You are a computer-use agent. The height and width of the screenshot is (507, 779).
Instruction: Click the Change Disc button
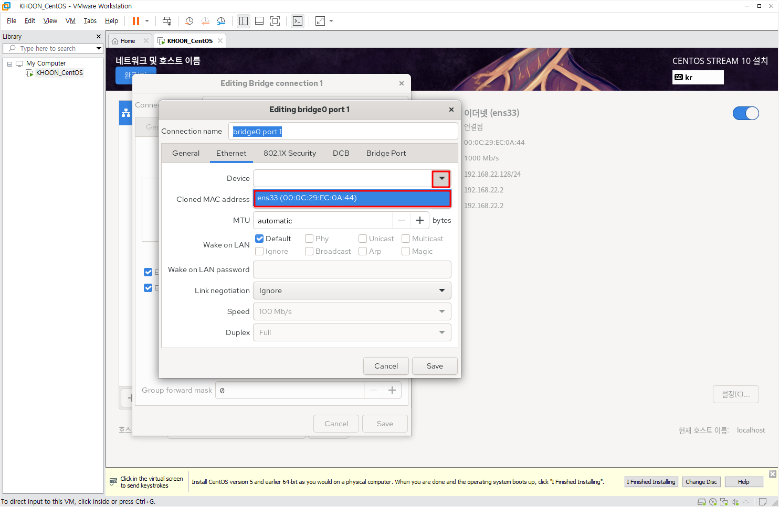[701, 482]
